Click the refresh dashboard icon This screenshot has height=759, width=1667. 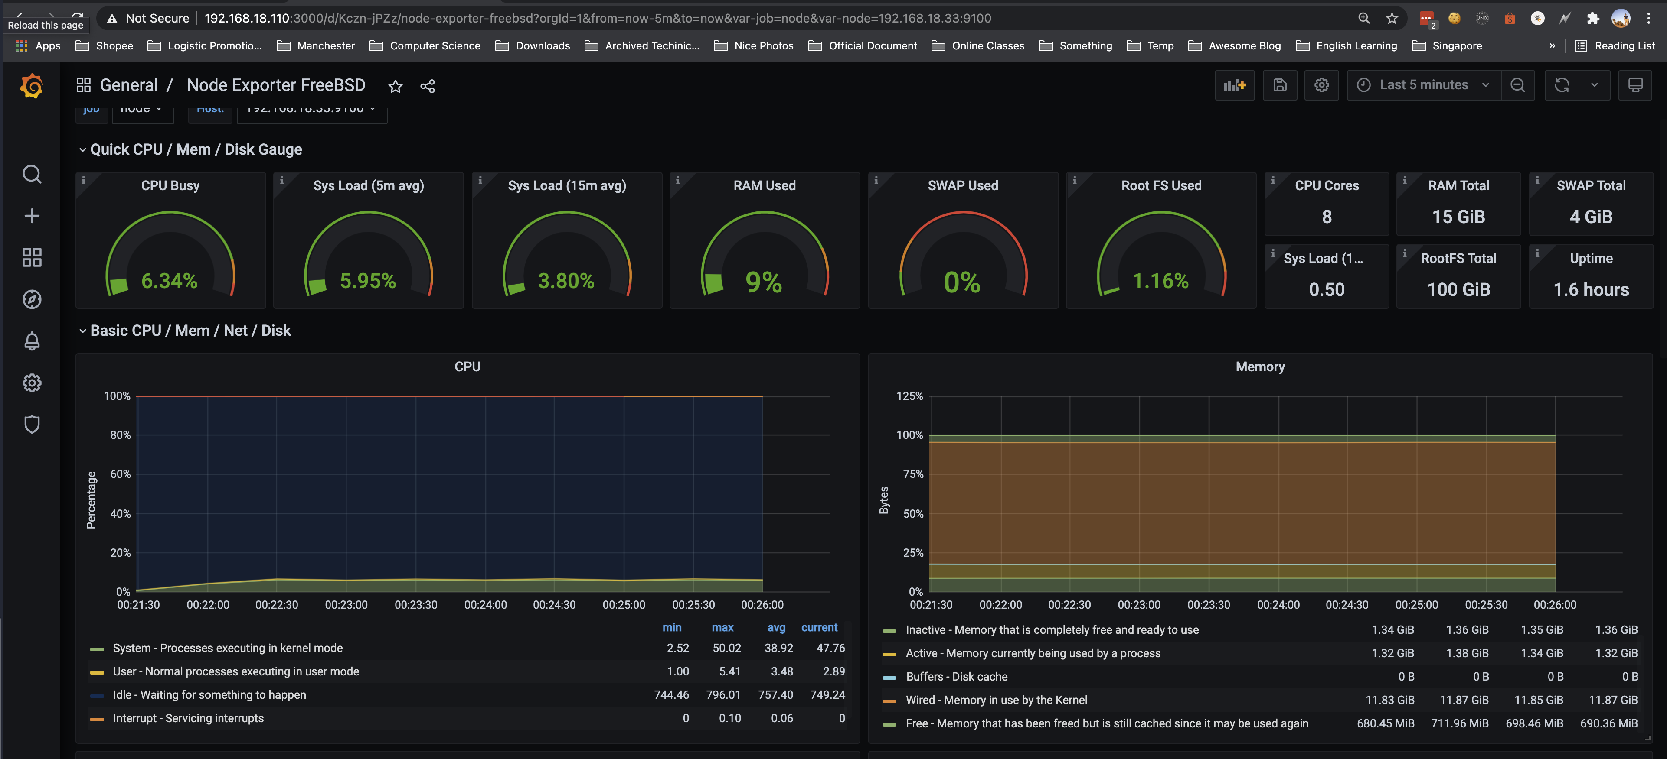point(1562,84)
